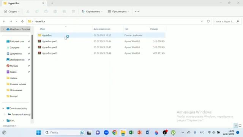Open Снимки экрана folder in sidebar
The image size is (243, 137).
tap(16, 84)
